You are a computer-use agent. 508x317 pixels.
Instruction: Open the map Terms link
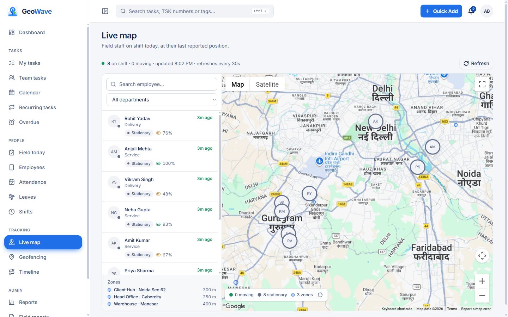[x=452, y=309]
